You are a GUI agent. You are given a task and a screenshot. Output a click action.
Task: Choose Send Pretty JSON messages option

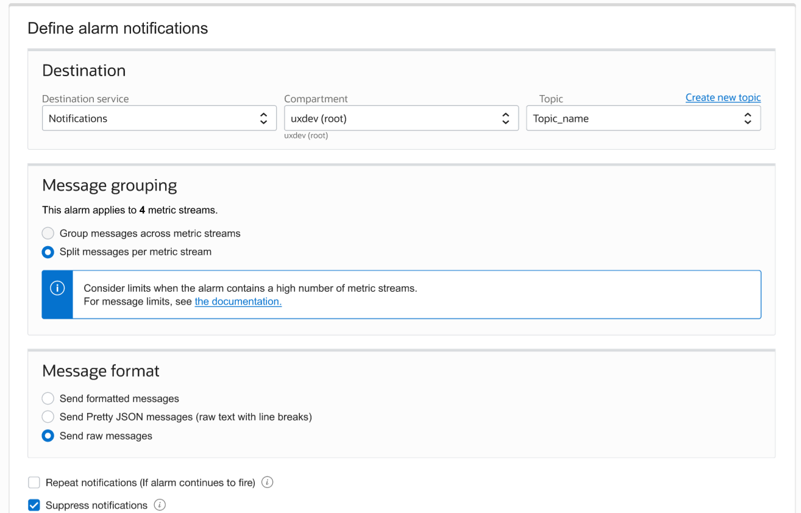pyautogui.click(x=48, y=417)
